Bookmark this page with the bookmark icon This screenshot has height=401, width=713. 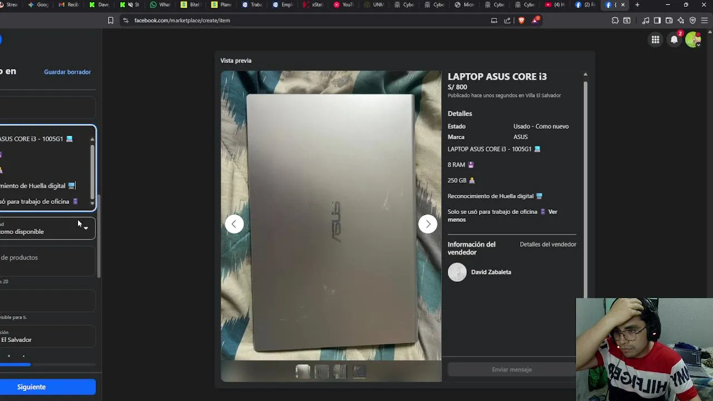[110, 21]
